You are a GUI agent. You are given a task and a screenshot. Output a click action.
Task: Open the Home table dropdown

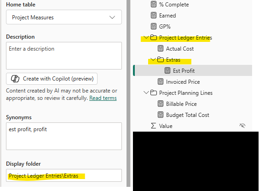(x=64, y=17)
